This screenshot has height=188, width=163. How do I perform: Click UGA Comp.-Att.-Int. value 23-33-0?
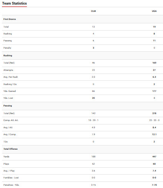pos(154,120)
